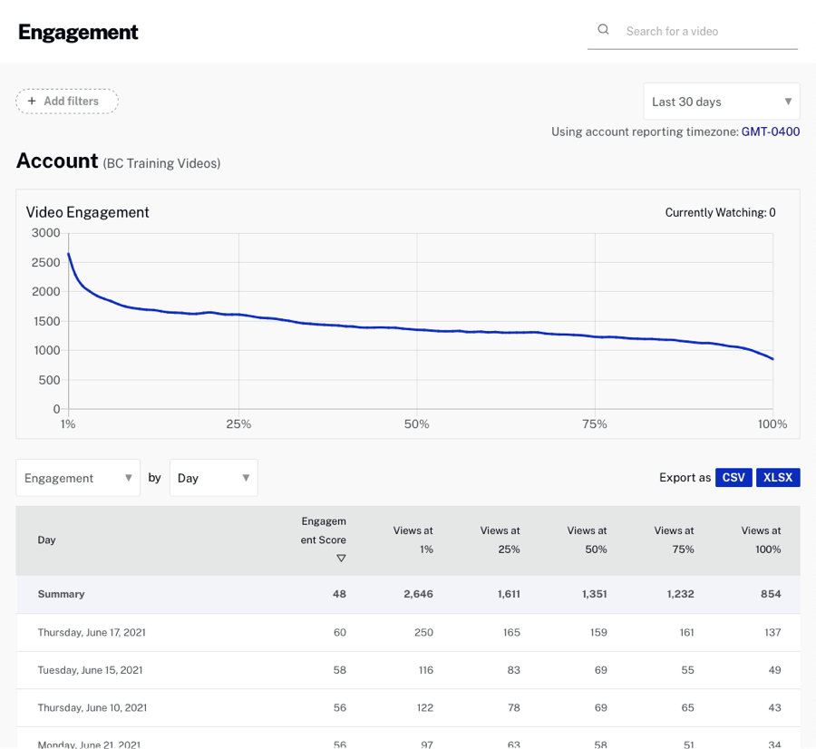Click the Day column header
The width and height of the screenshot is (816, 749).
point(46,540)
